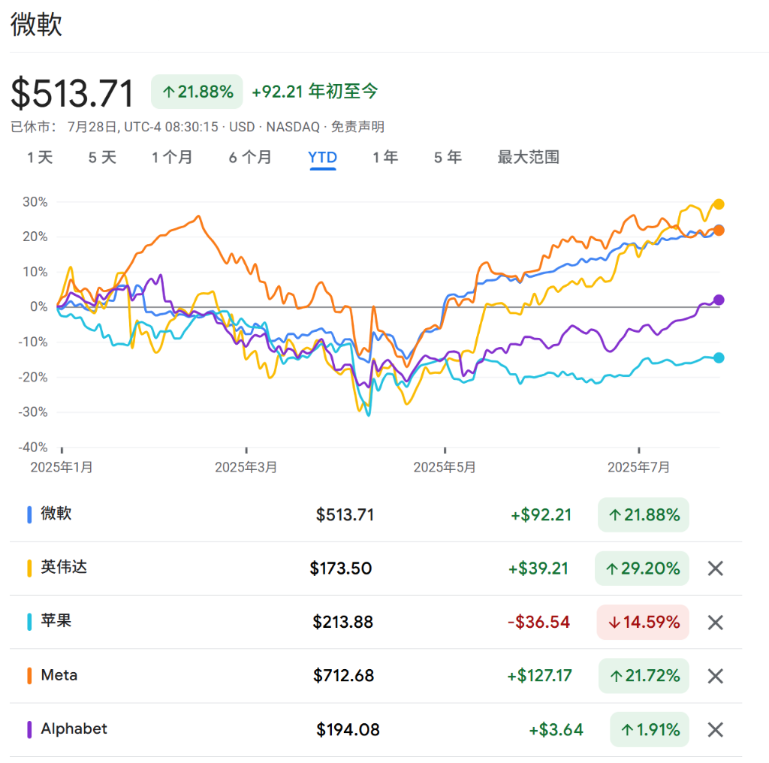Remove Meta from the comparison
Image resolution: width=769 pixels, height=763 pixels.
coord(715,676)
